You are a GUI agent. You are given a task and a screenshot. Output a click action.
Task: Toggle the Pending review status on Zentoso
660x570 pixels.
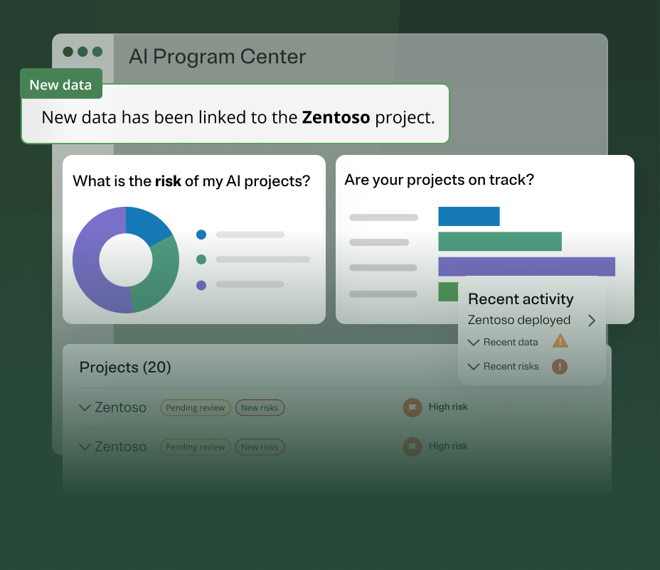pyautogui.click(x=195, y=407)
